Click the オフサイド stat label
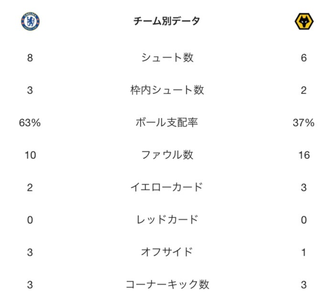The height and width of the screenshot is (299, 335). point(167,252)
